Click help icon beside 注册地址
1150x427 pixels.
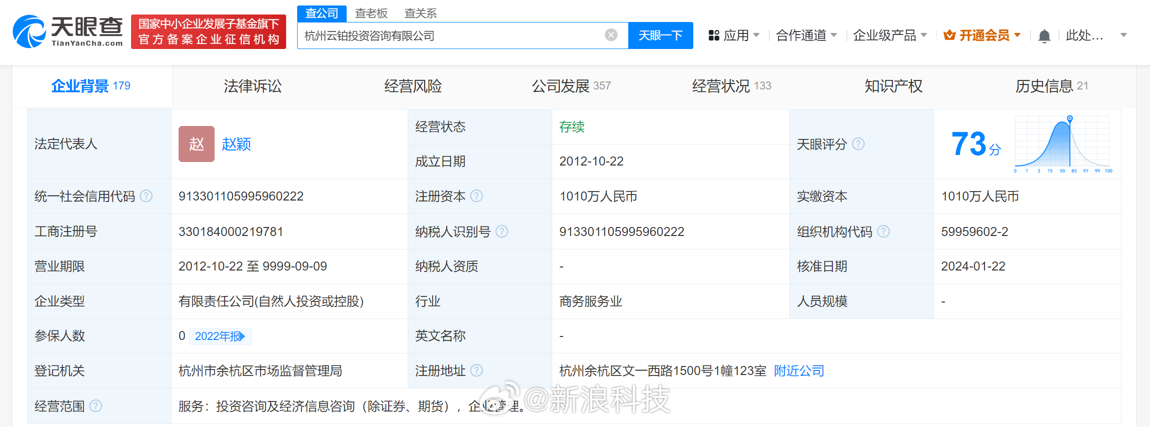tap(477, 370)
